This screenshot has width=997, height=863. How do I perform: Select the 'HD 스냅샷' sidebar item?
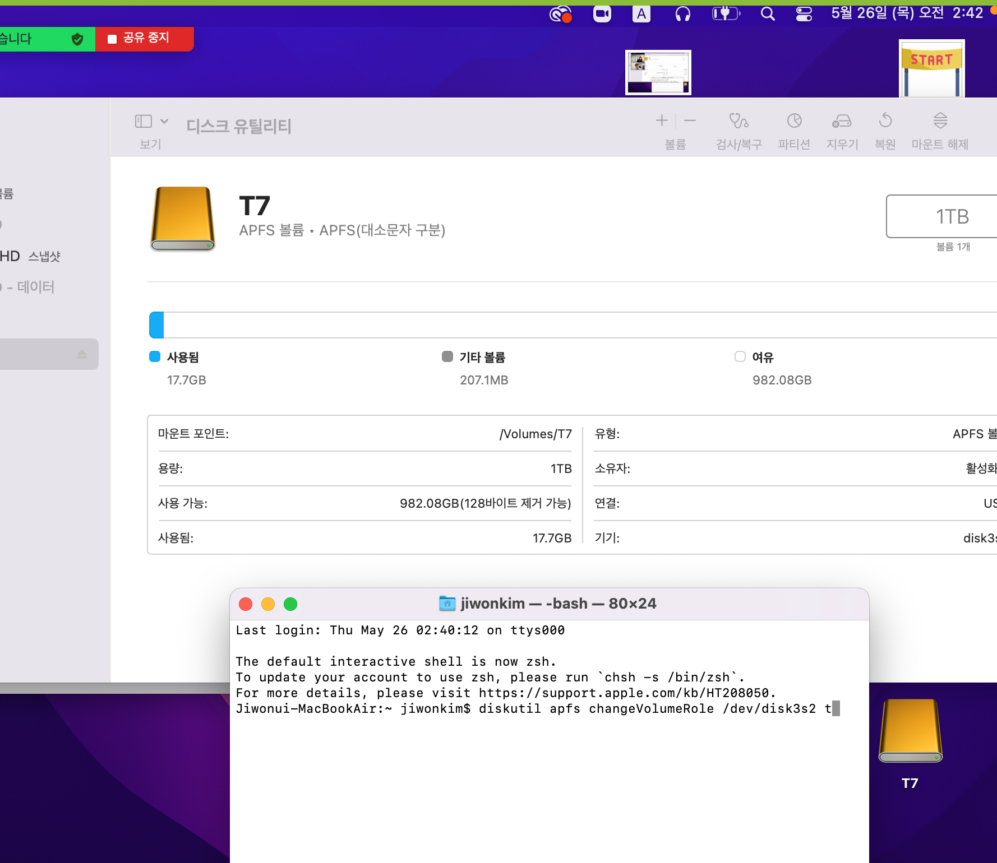30,256
